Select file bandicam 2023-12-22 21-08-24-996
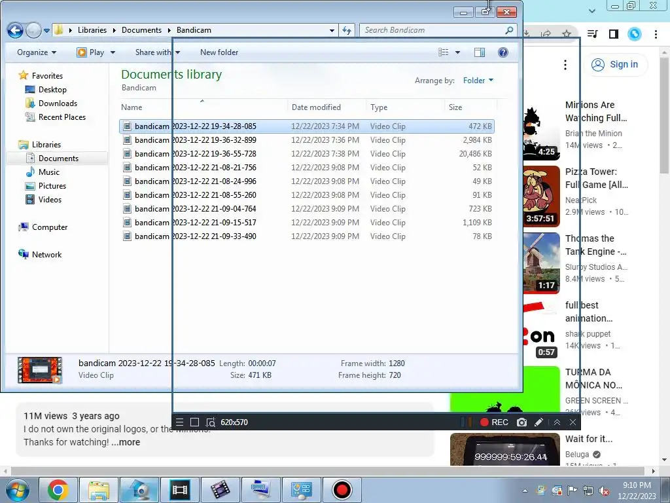Viewport: 670px width, 503px height. (x=306, y=181)
